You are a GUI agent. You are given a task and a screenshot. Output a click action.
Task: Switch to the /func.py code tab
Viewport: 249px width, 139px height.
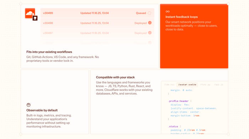click(205, 85)
